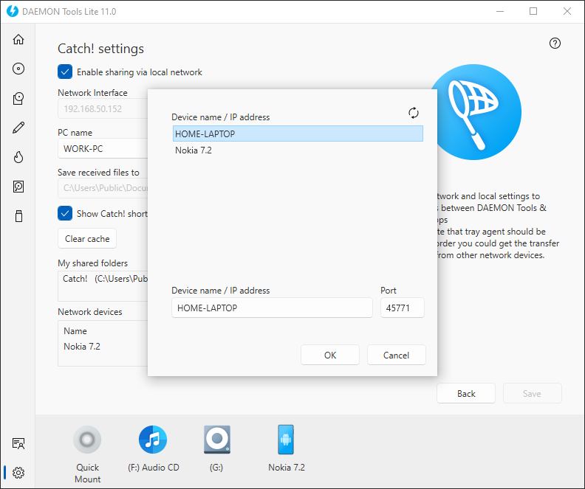The height and width of the screenshot is (489, 585).
Task: Close the DAEMON Tools window
Action: click(x=567, y=11)
